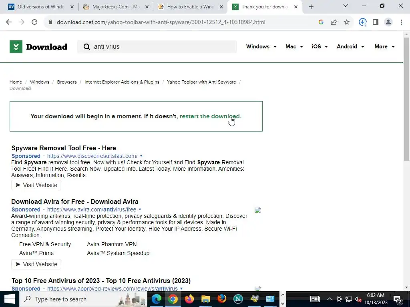Screen dimensions: 410x307
Task: Click the browser Back arrow
Action: click(9, 22)
